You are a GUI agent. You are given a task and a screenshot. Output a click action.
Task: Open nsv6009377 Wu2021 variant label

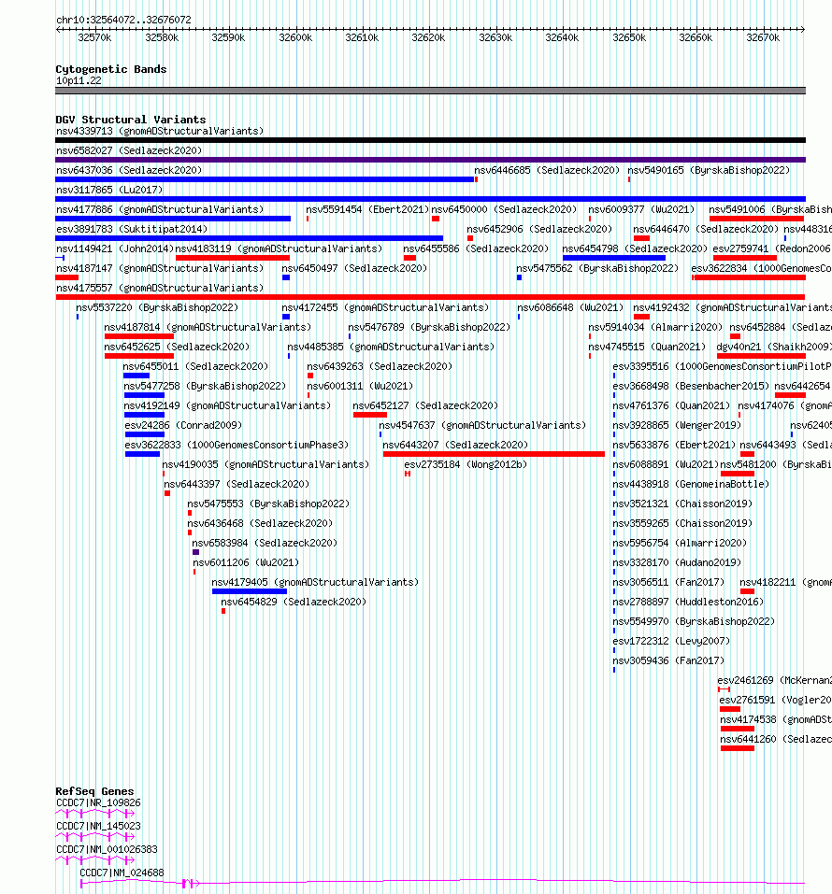click(x=641, y=210)
